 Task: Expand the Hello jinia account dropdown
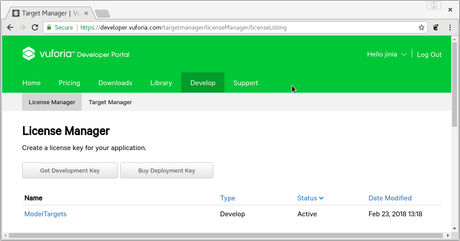[387, 54]
